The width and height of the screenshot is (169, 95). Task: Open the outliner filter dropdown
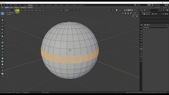[164, 10]
